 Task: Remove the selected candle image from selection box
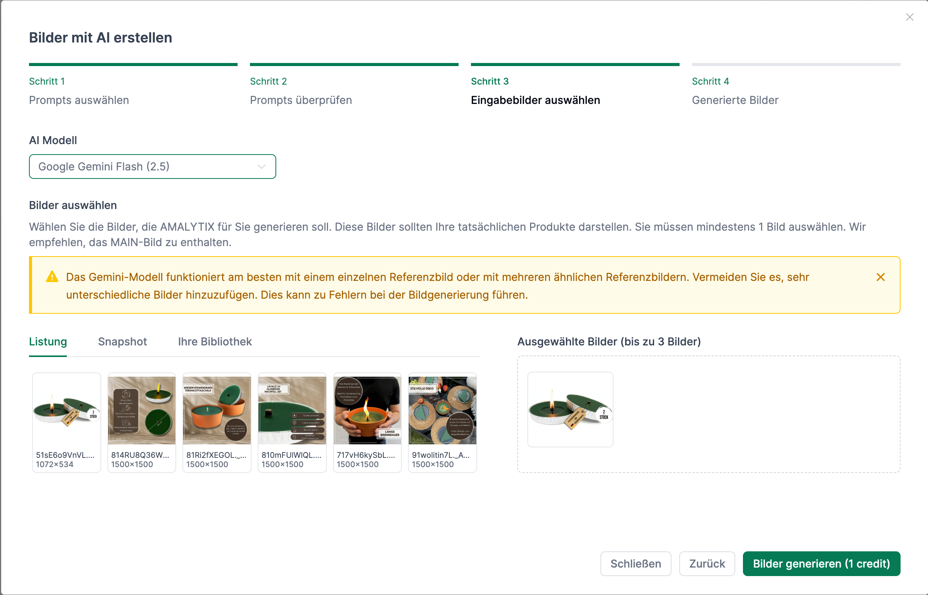pos(570,409)
